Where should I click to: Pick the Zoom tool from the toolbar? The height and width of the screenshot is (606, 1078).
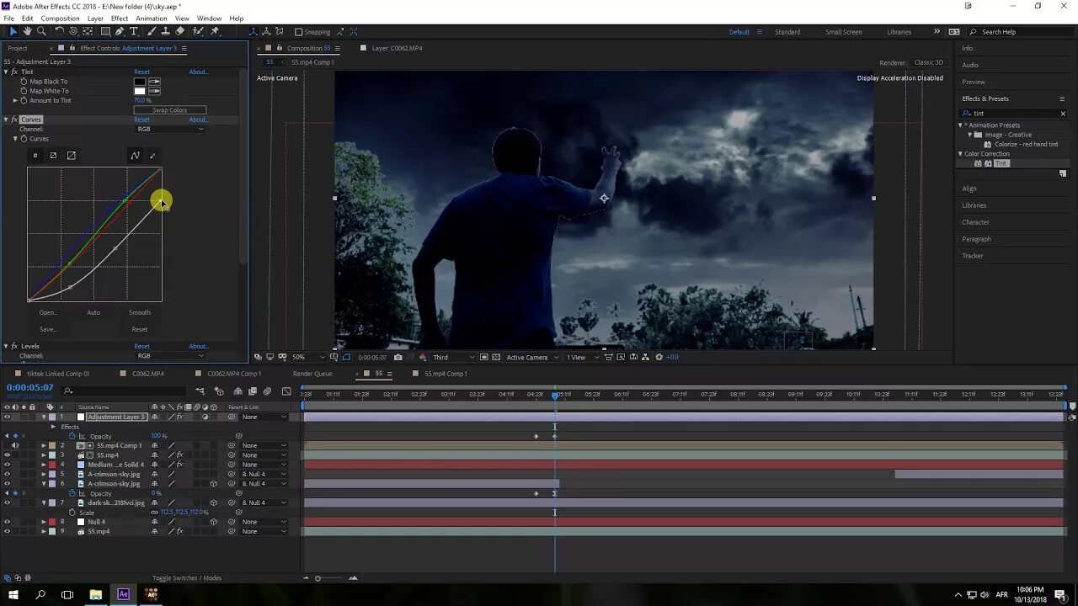click(40, 32)
